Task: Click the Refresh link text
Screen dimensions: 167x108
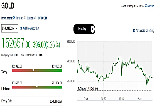Action: [150, 6]
